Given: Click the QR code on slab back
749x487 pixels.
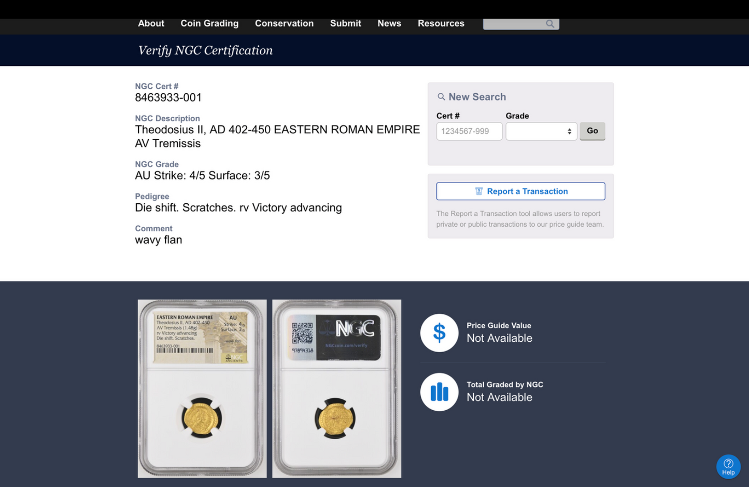Looking at the screenshot, I should (x=302, y=333).
